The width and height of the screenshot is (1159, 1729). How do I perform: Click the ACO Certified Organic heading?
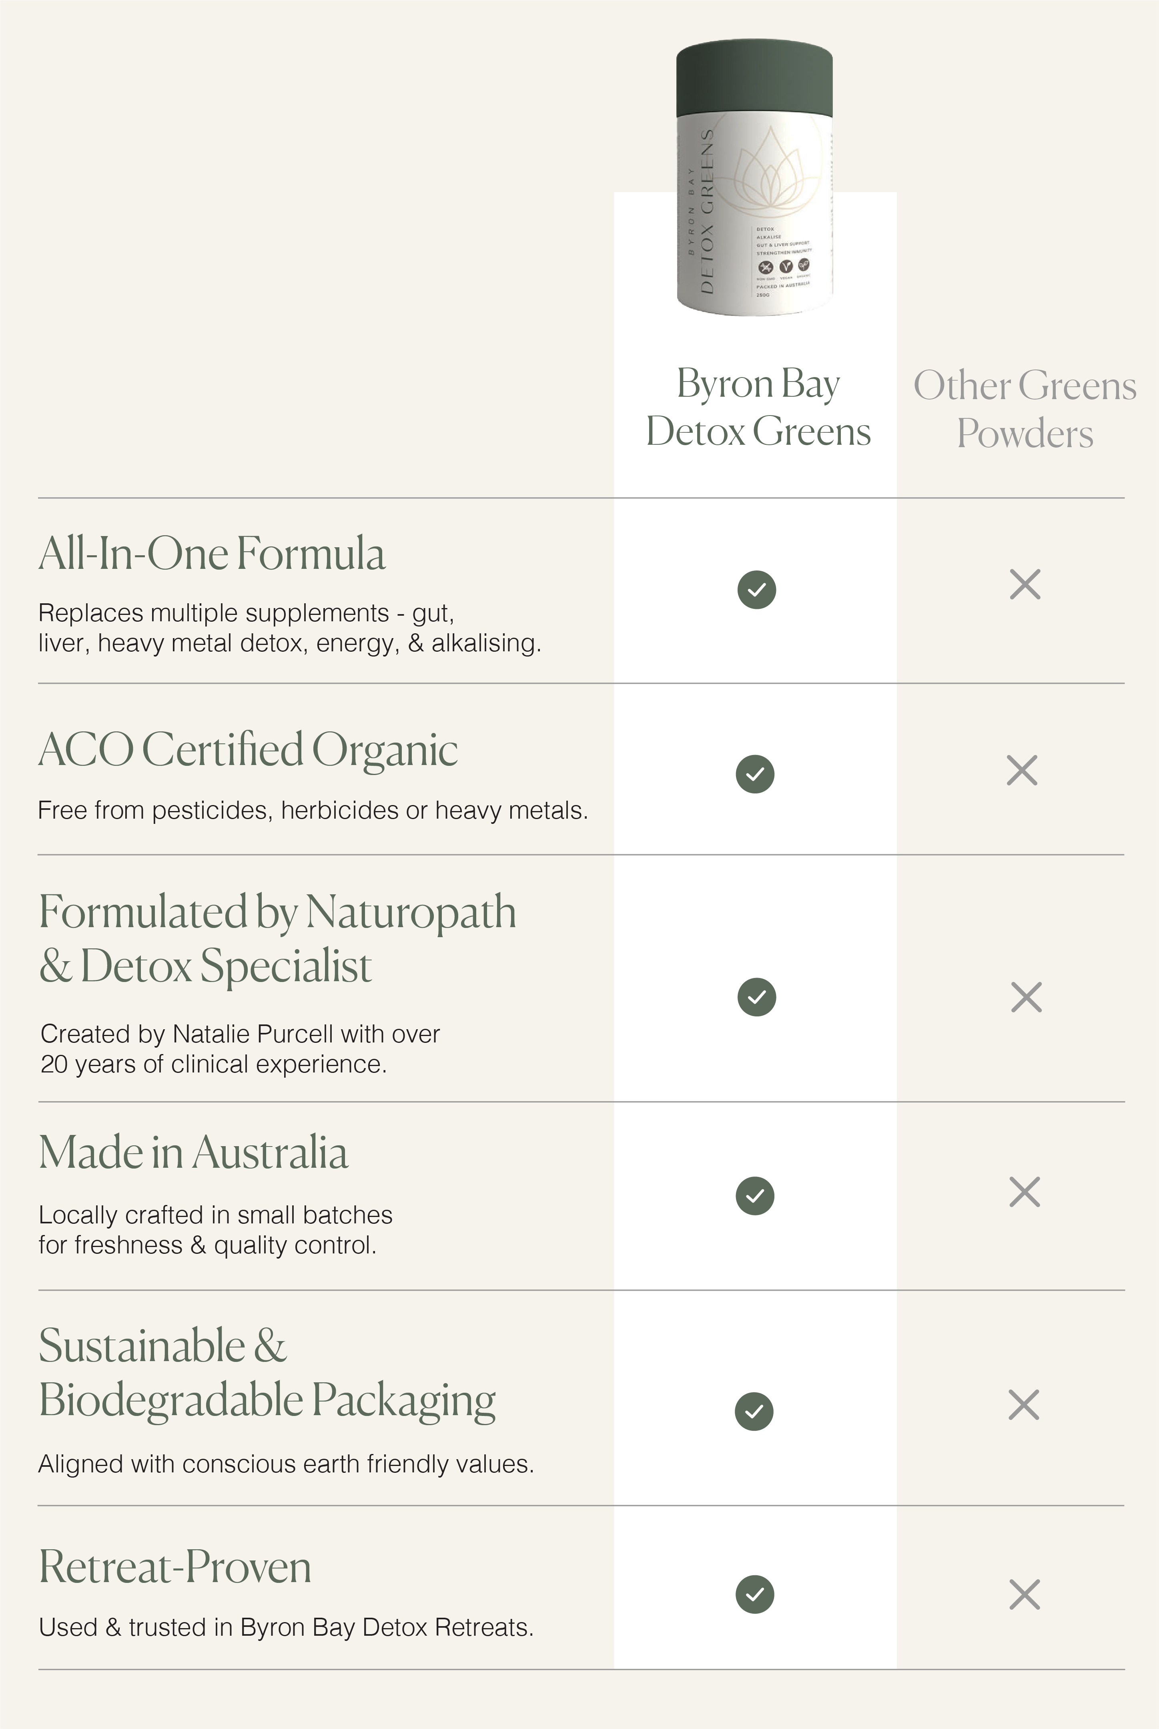pos(249,749)
